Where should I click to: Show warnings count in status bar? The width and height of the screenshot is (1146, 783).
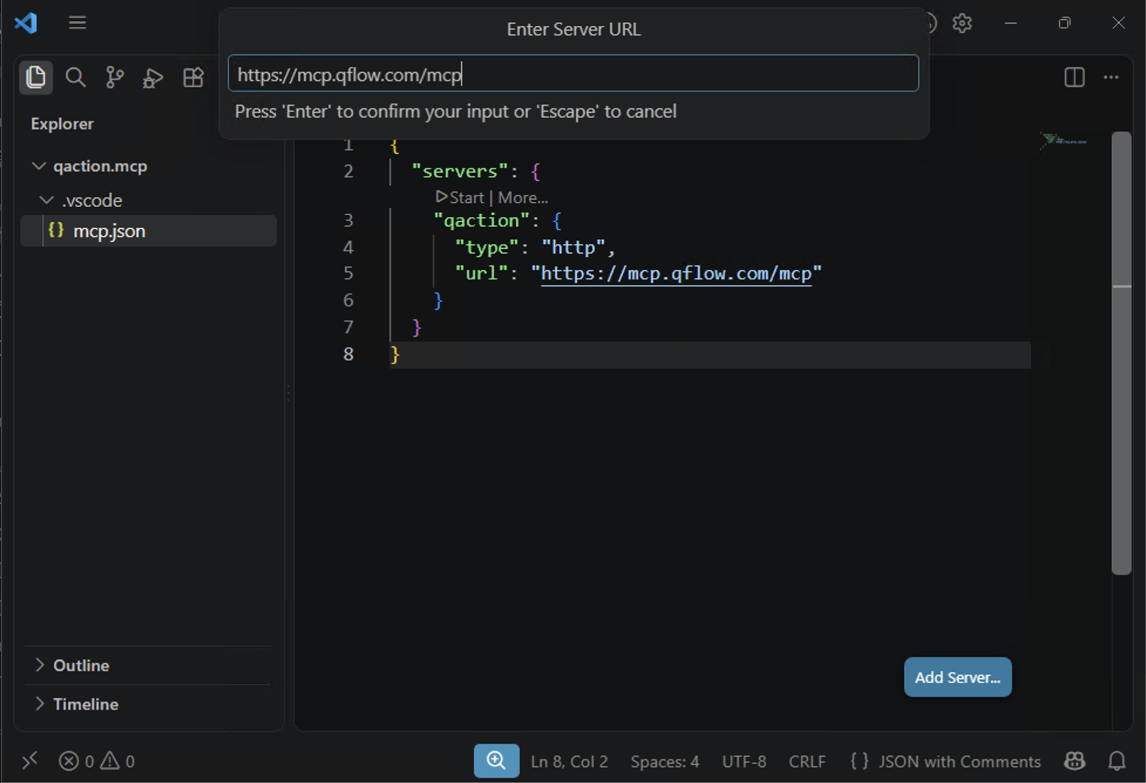click(118, 761)
